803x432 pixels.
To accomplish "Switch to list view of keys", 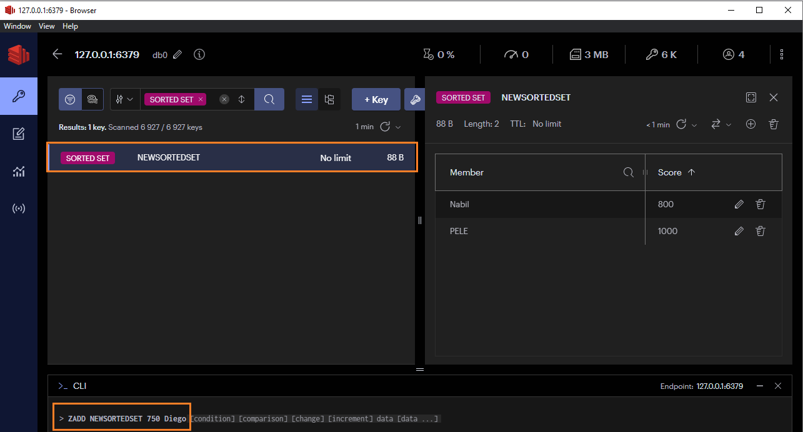I will click(x=307, y=99).
